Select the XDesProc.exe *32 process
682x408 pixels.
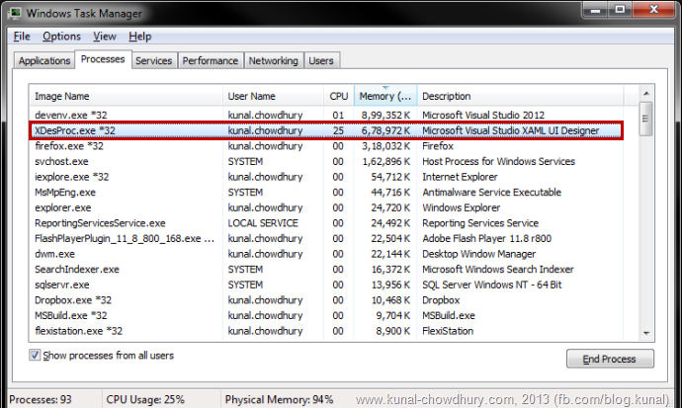coord(326,130)
